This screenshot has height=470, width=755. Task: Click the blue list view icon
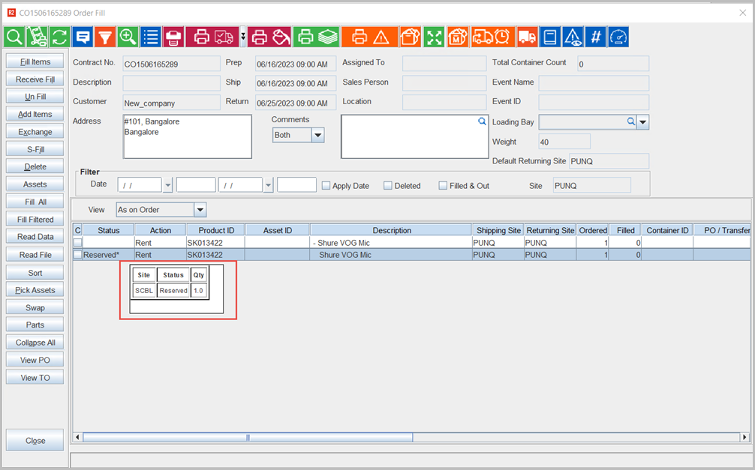tap(150, 37)
